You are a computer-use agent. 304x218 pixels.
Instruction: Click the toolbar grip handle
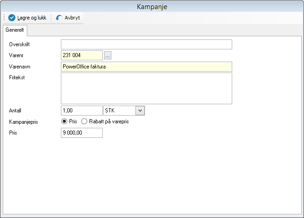pos(4,18)
